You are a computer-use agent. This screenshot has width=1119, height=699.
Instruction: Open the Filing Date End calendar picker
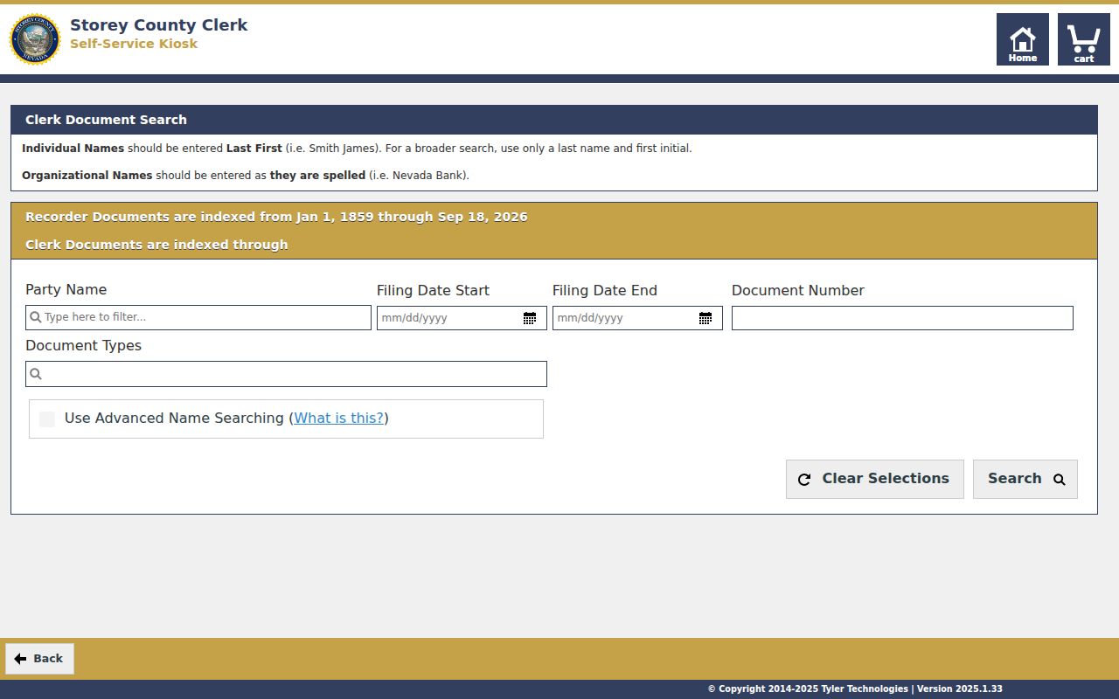coord(705,318)
